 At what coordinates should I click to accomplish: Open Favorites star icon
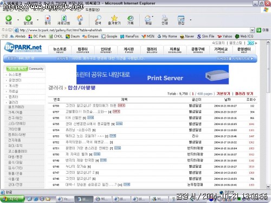click(x=114, y=18)
